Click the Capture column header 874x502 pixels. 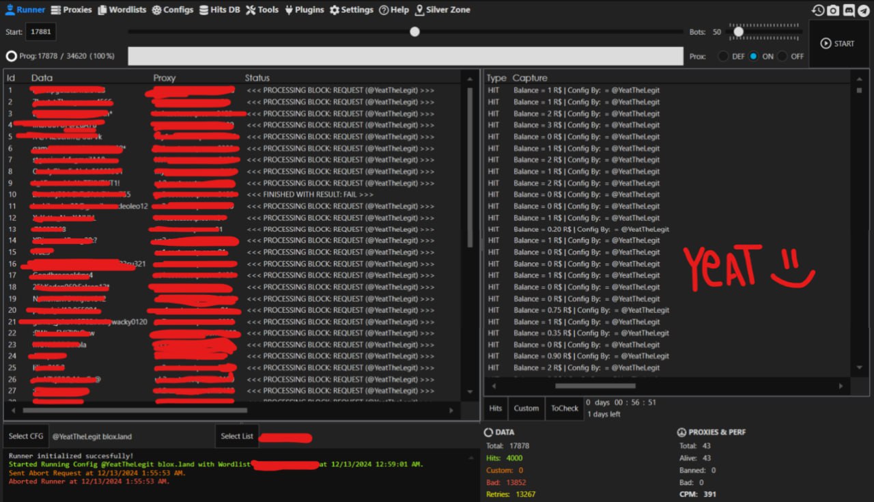tap(530, 78)
